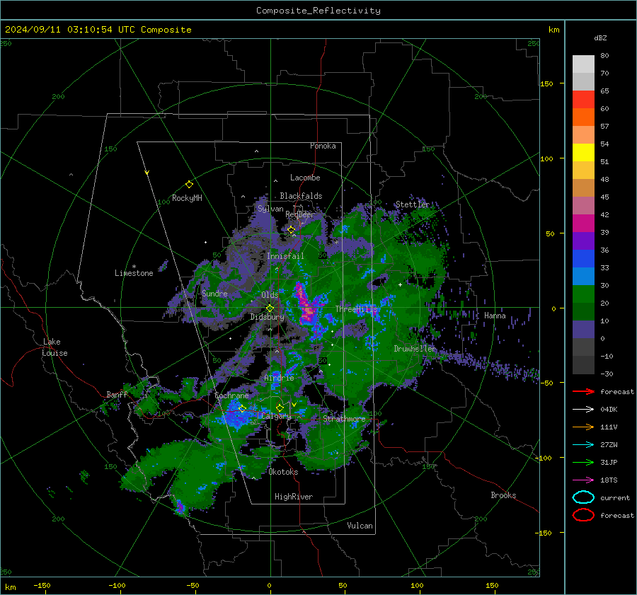
Task: Click the Composite_Reflectivity title text
Action: click(x=318, y=11)
